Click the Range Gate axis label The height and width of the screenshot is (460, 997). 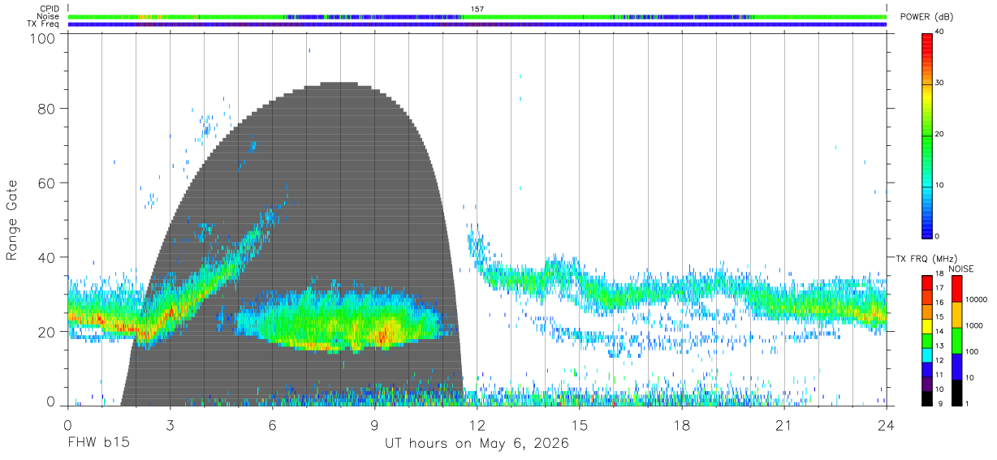pyautogui.click(x=12, y=220)
